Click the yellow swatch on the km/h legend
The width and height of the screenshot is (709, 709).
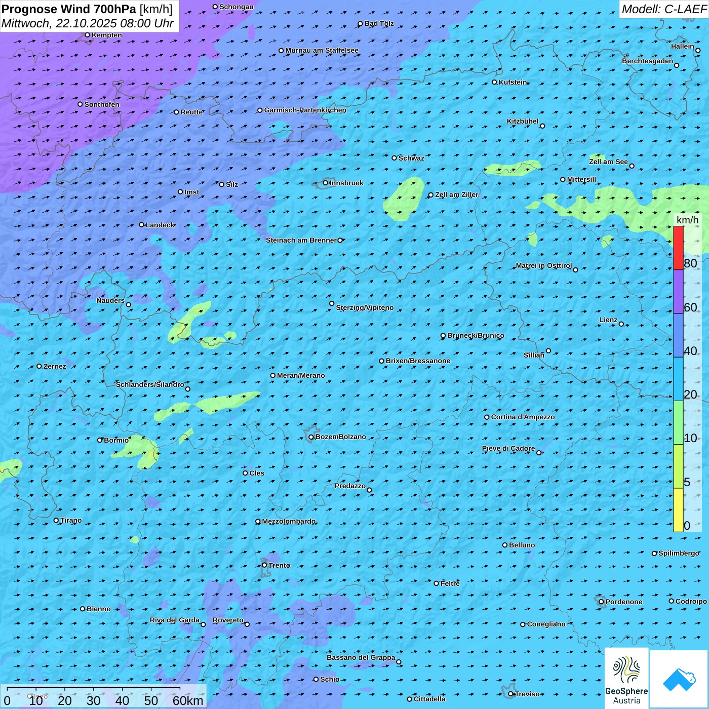678,510
